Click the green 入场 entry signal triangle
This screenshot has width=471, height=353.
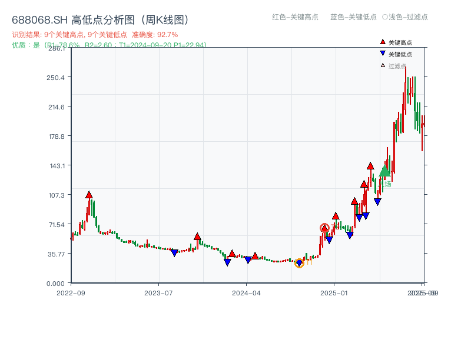point(384,172)
